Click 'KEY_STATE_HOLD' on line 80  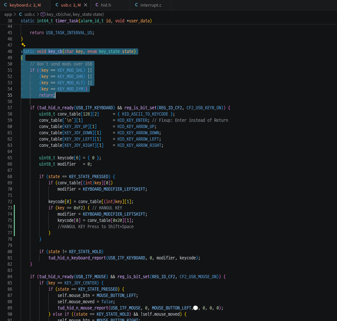[85, 252]
